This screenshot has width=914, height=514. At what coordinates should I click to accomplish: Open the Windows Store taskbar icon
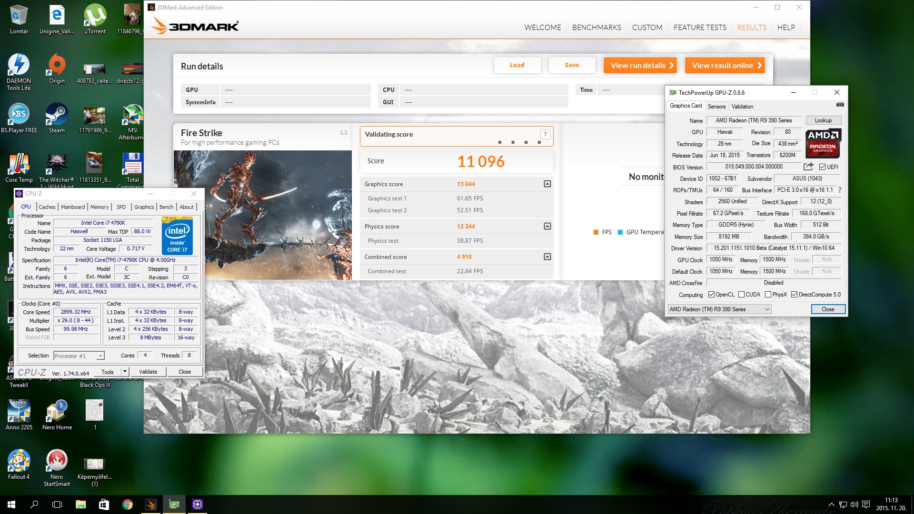(x=104, y=504)
